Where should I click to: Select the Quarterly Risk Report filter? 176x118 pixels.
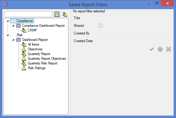coord(43,63)
